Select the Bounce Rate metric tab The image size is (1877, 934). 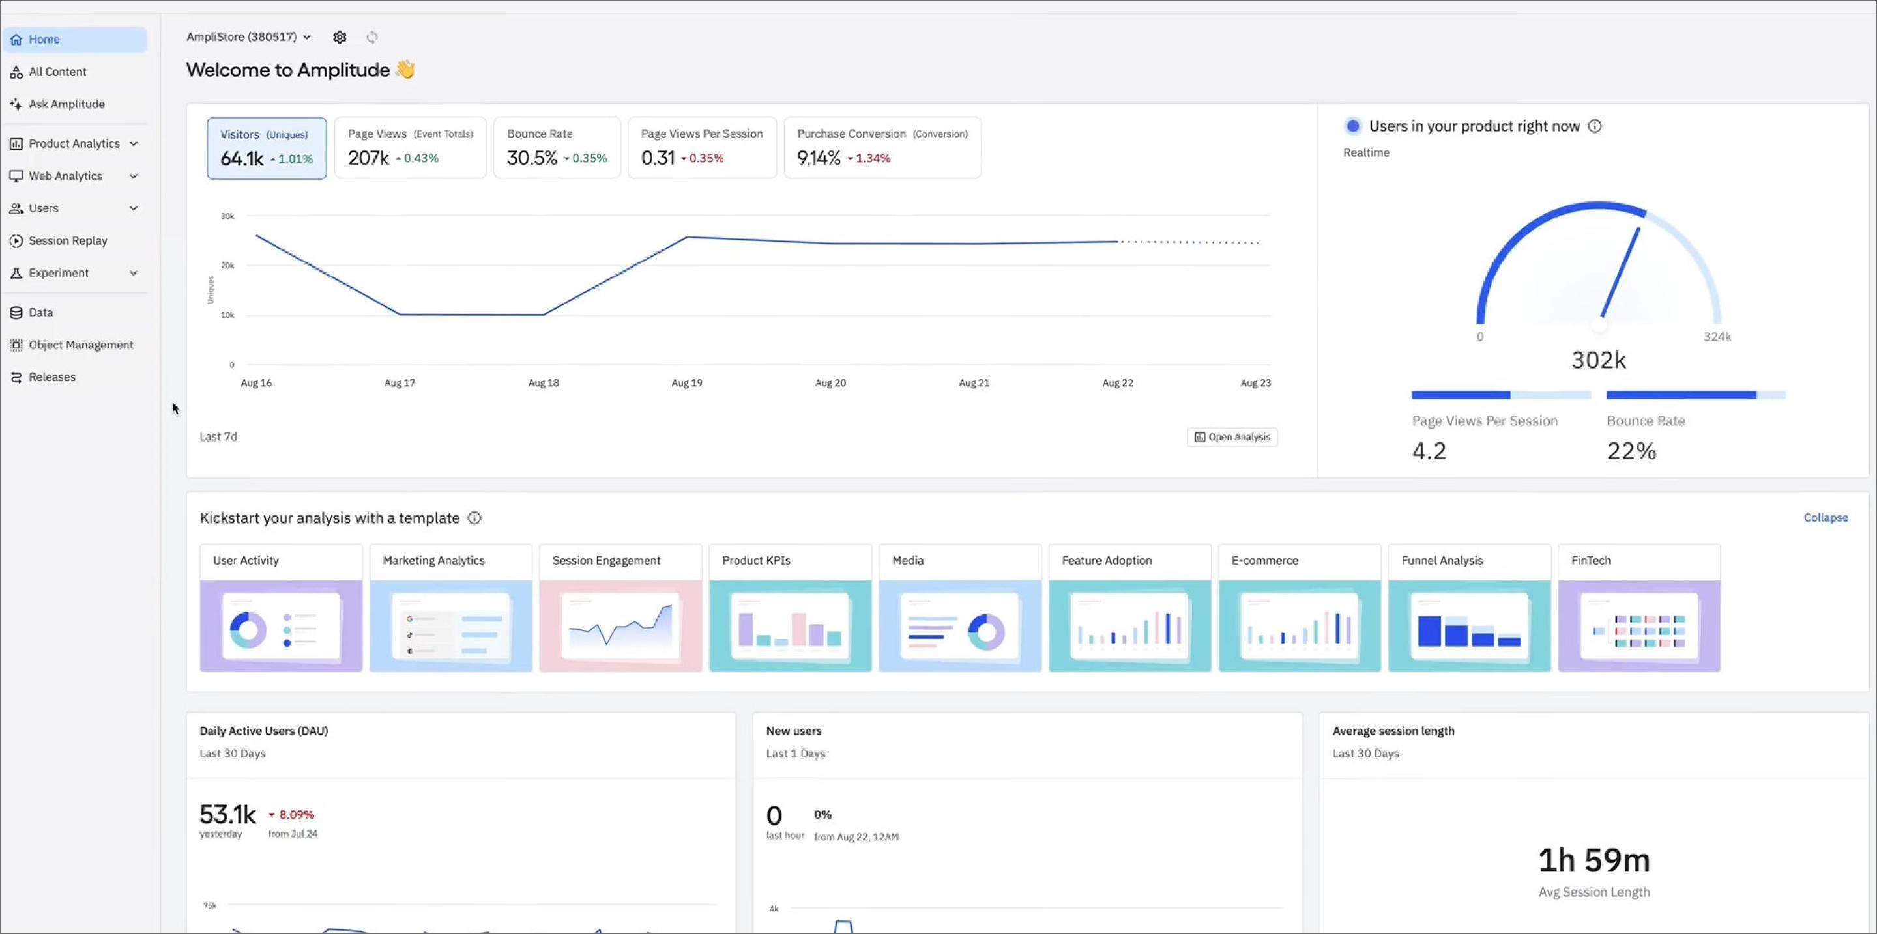(x=557, y=148)
